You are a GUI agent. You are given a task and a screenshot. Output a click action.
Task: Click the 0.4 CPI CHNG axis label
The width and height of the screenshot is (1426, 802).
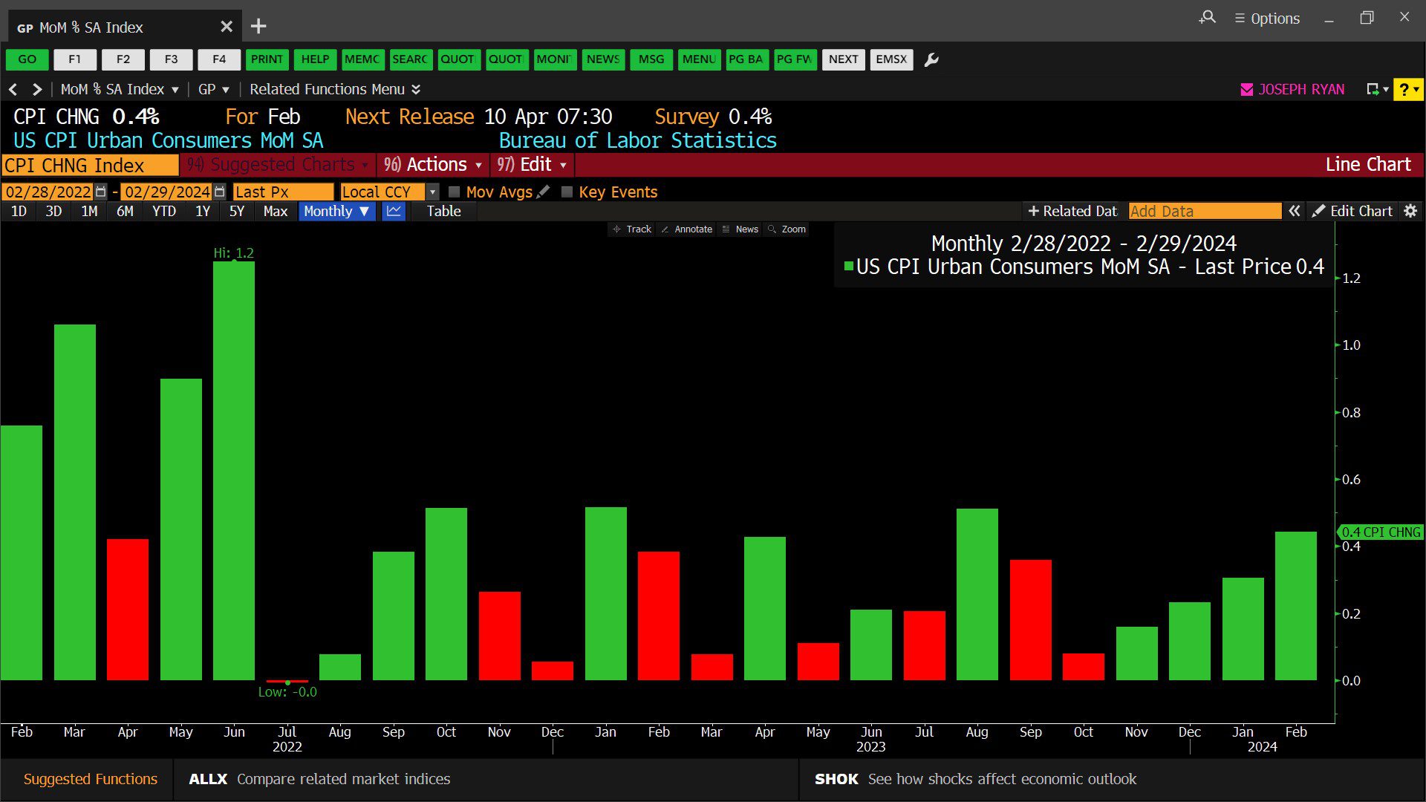click(1381, 532)
